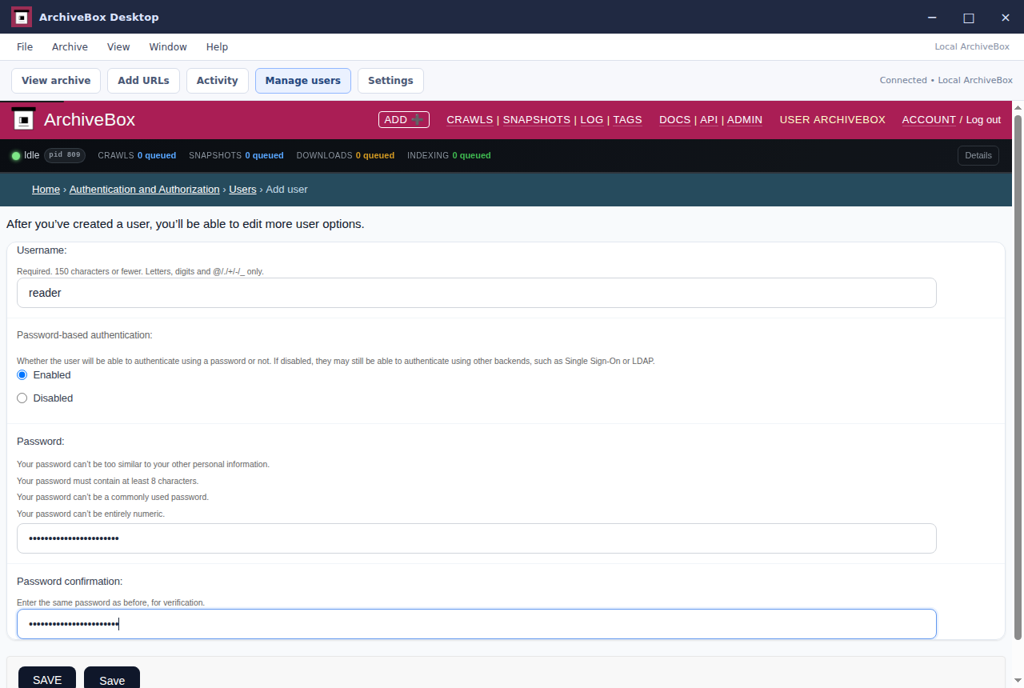This screenshot has width=1024, height=688.
Task: Focus the Password input field
Action: coord(477,538)
